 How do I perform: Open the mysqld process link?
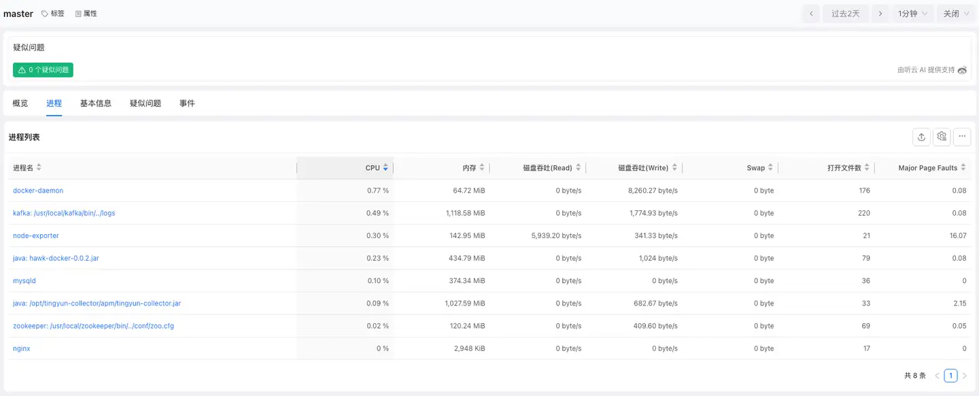[24, 281]
